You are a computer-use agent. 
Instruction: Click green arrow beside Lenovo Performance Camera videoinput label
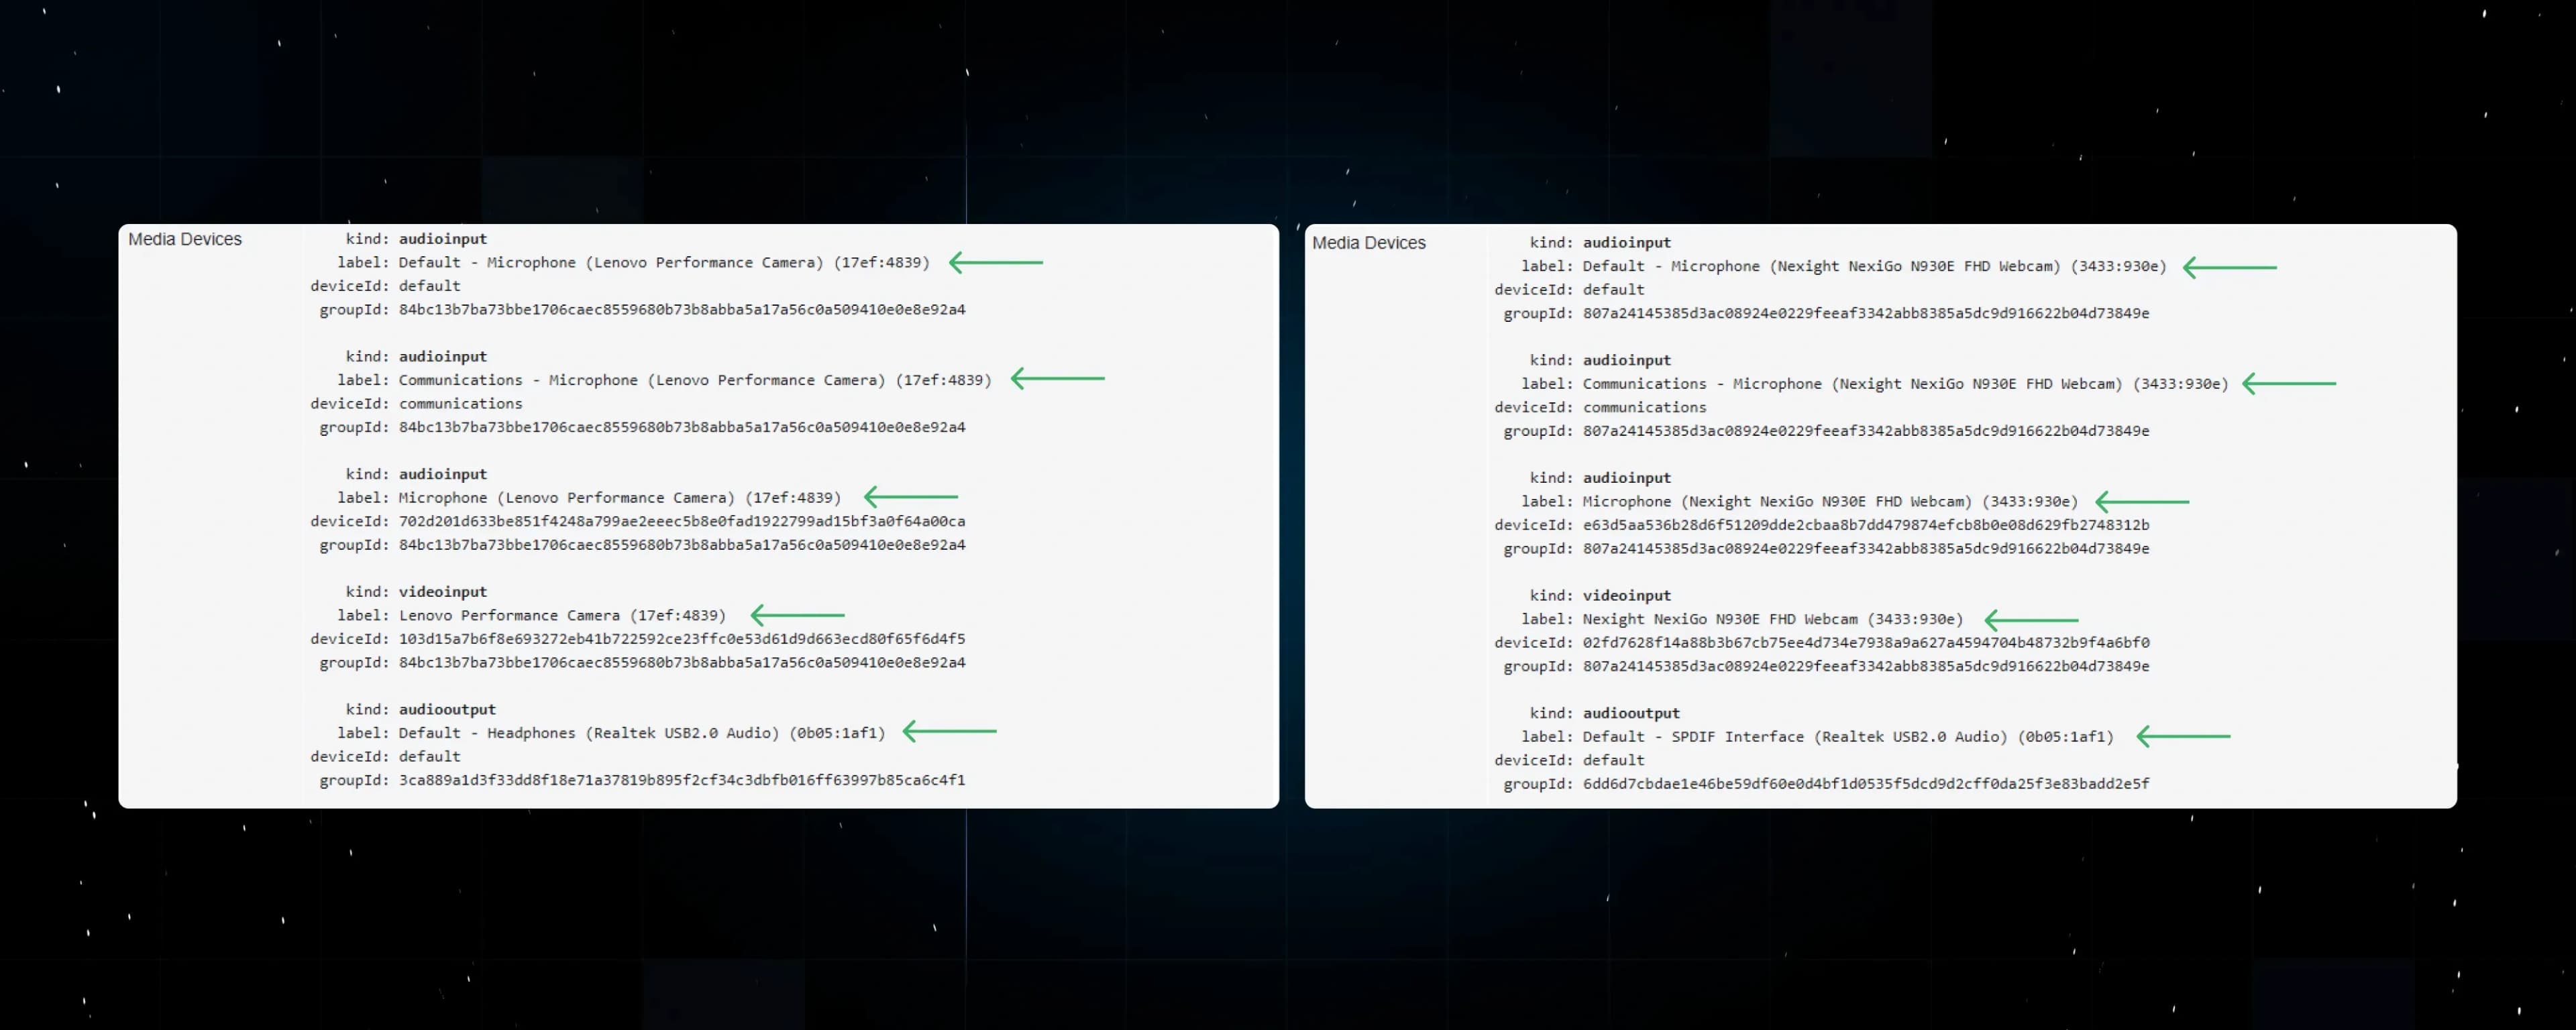coord(797,615)
